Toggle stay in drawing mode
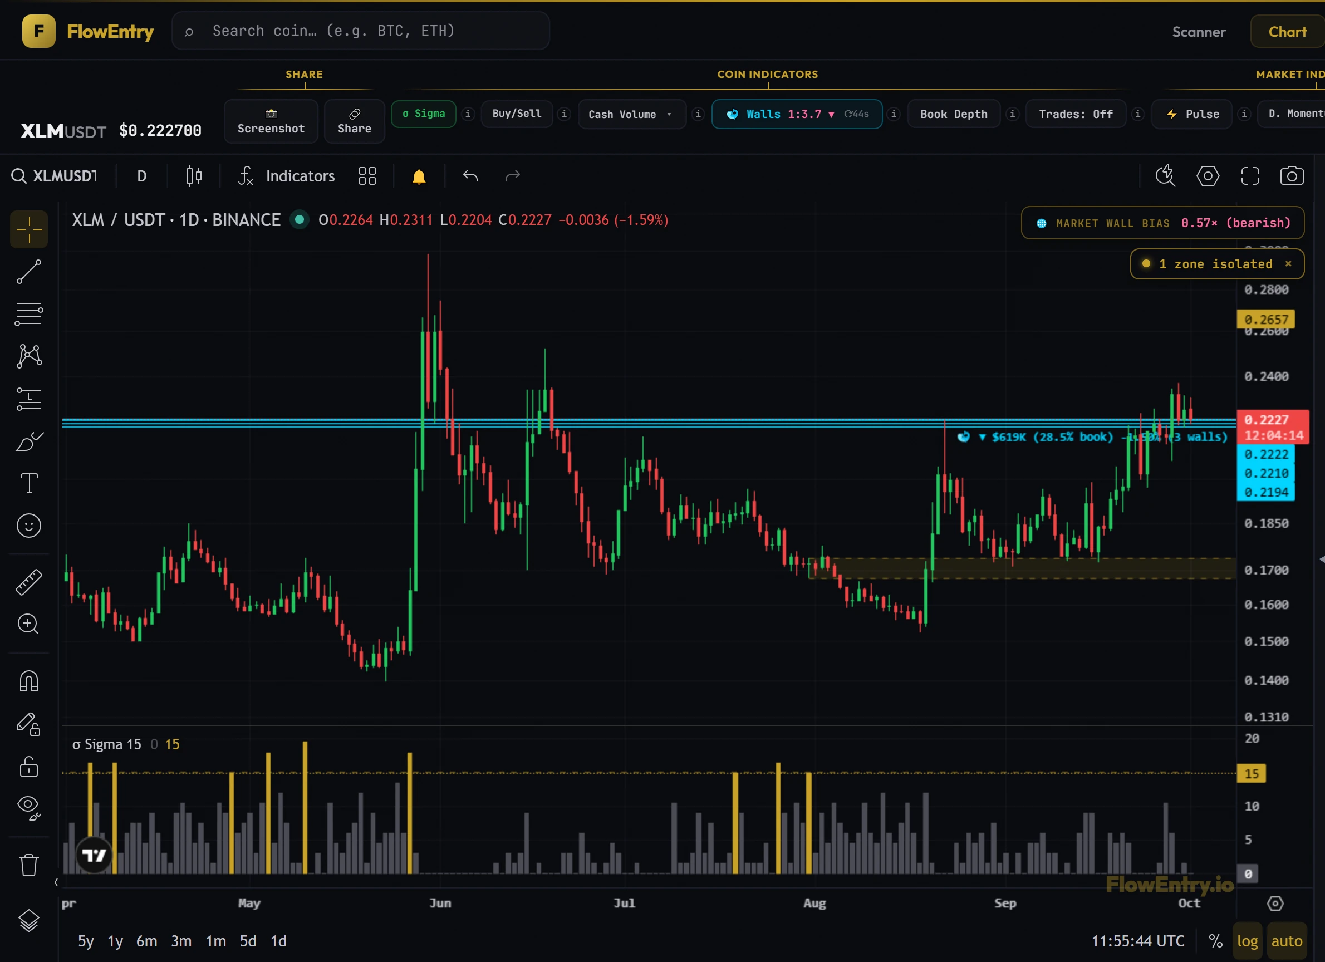The width and height of the screenshot is (1325, 962). tap(28, 724)
